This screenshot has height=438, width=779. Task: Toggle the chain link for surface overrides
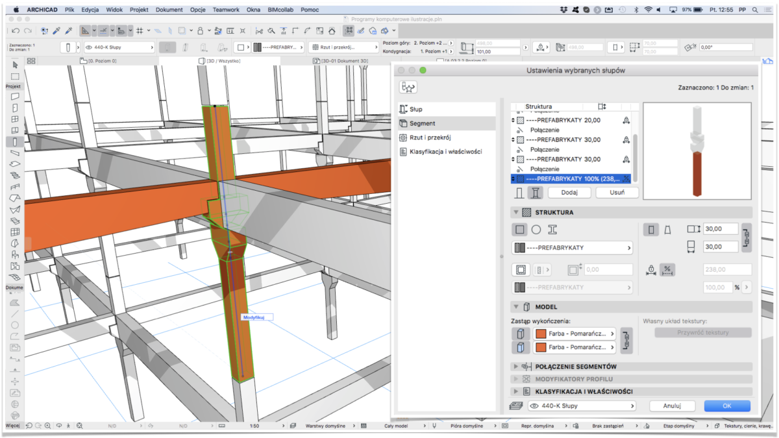coord(626,340)
